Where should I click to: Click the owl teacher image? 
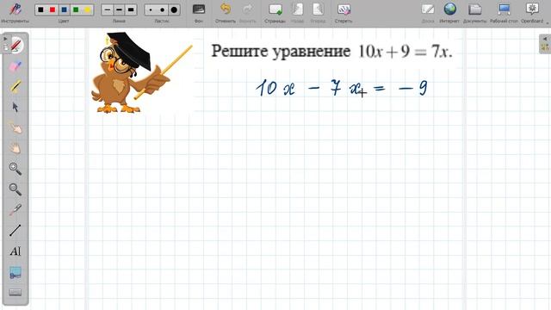[141, 73]
